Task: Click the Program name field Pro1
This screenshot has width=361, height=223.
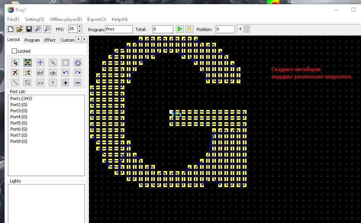Action: (x=119, y=29)
